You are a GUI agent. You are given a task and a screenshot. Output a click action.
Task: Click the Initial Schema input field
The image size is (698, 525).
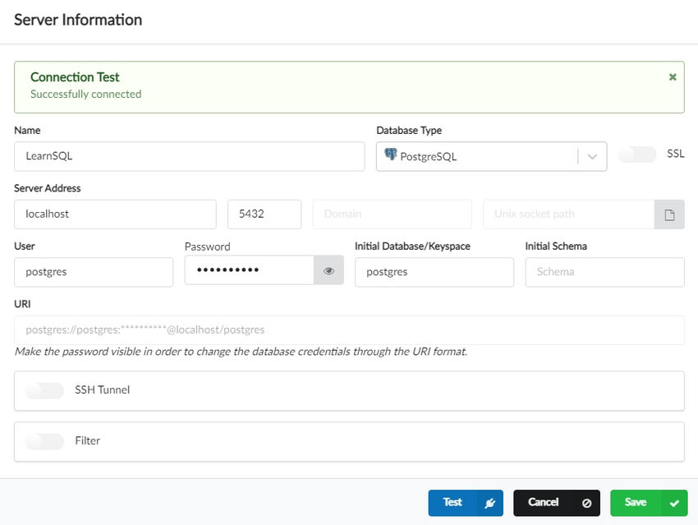[604, 272]
